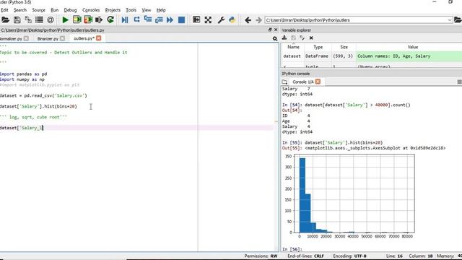This screenshot has width=462, height=260.
Task: Run file with green play button
Action: click(66, 20)
